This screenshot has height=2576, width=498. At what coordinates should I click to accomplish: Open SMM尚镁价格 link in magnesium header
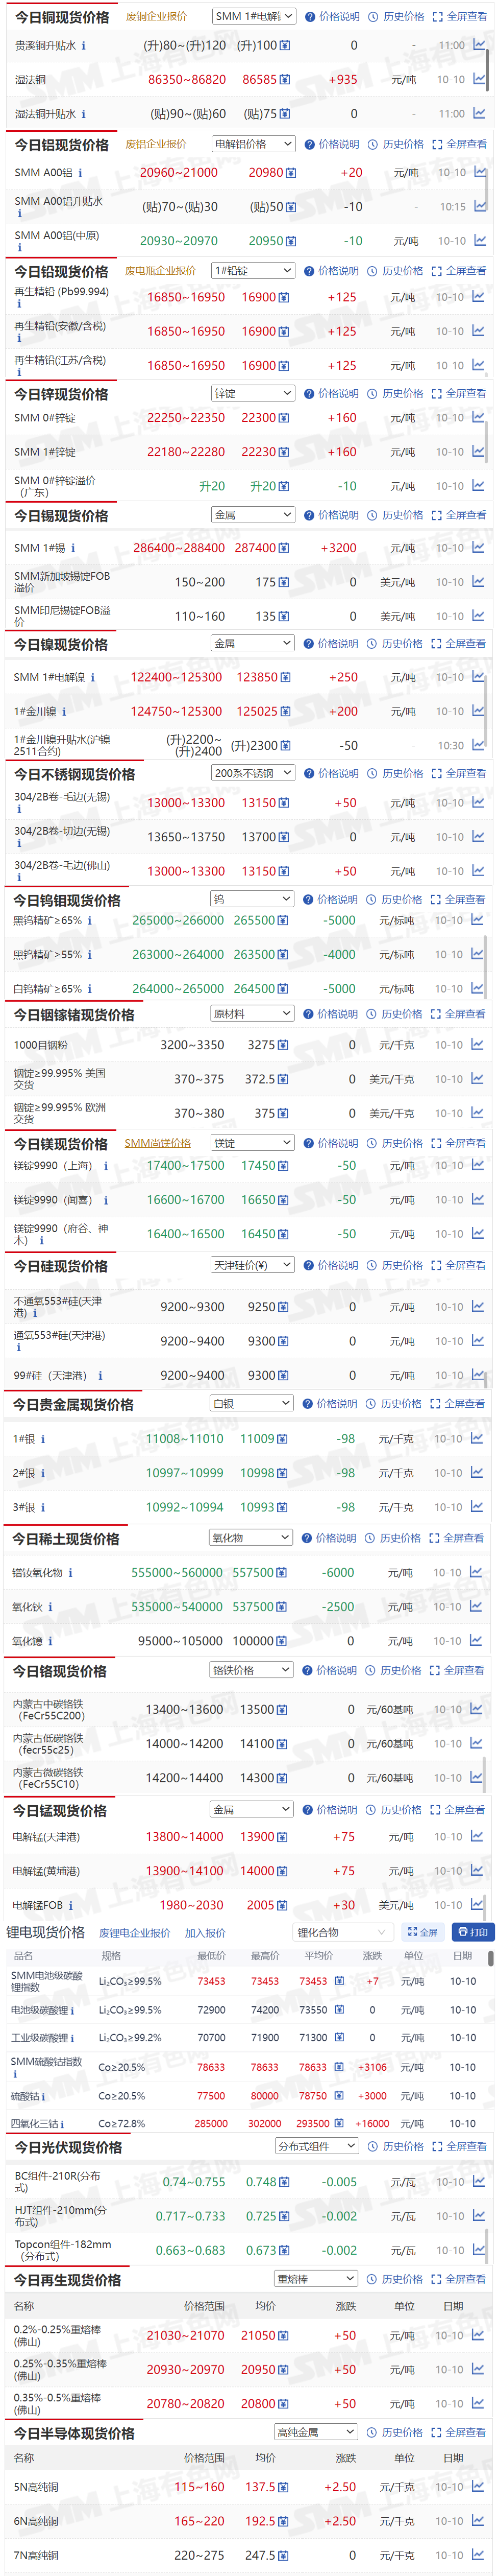pos(158,1143)
